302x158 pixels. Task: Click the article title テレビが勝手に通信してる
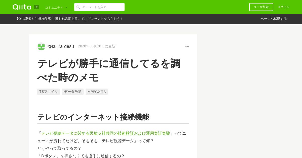point(109,70)
